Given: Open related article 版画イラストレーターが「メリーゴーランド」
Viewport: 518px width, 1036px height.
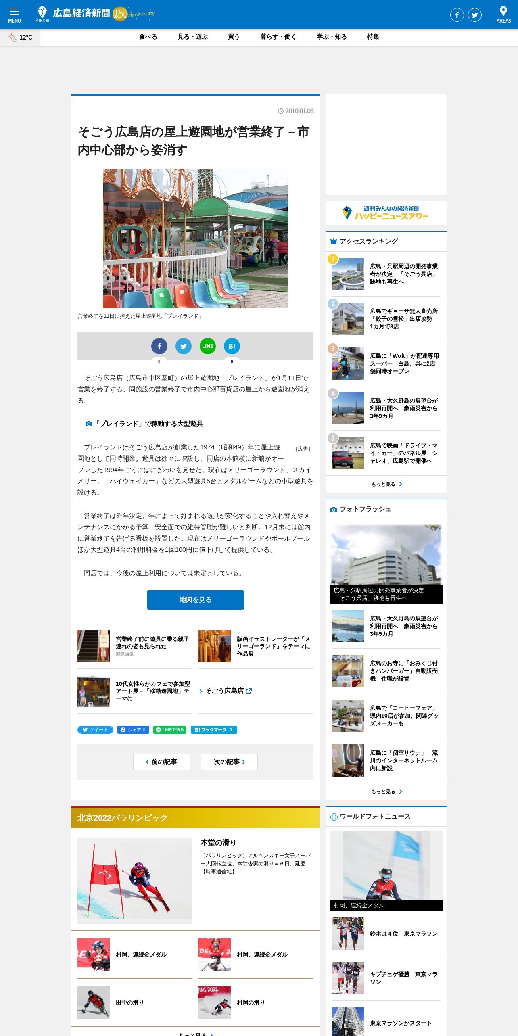Looking at the screenshot, I should point(256,646).
